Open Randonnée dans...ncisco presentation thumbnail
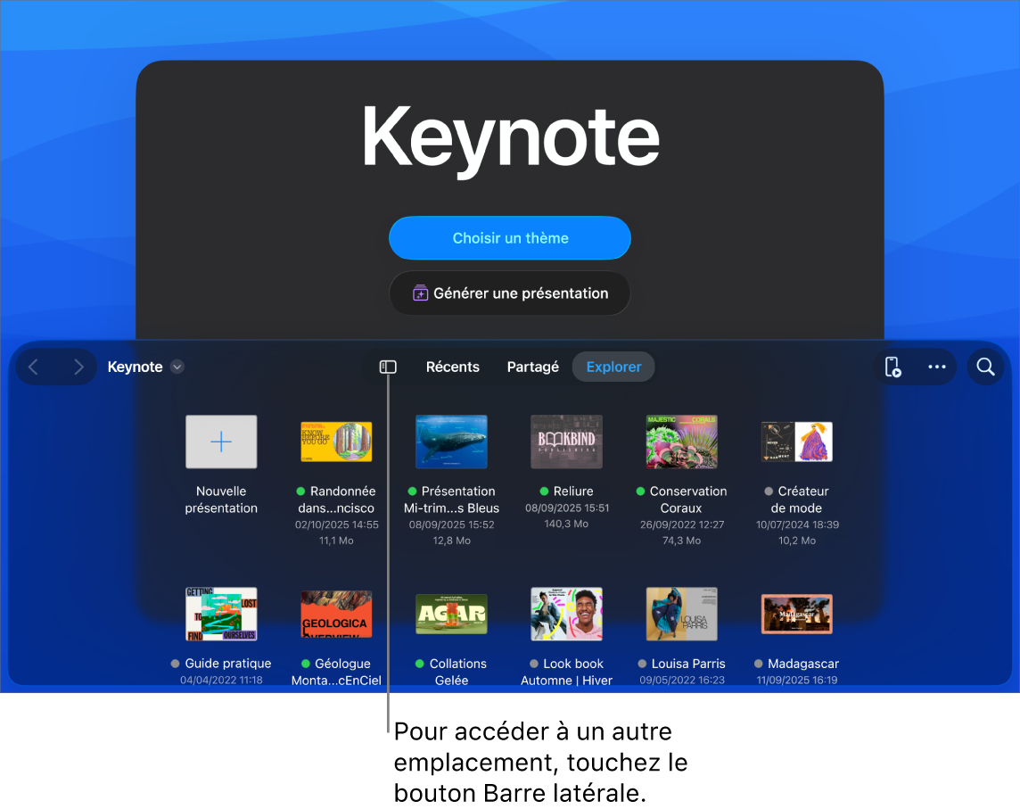Screen dimensions: 1020x809 336,442
